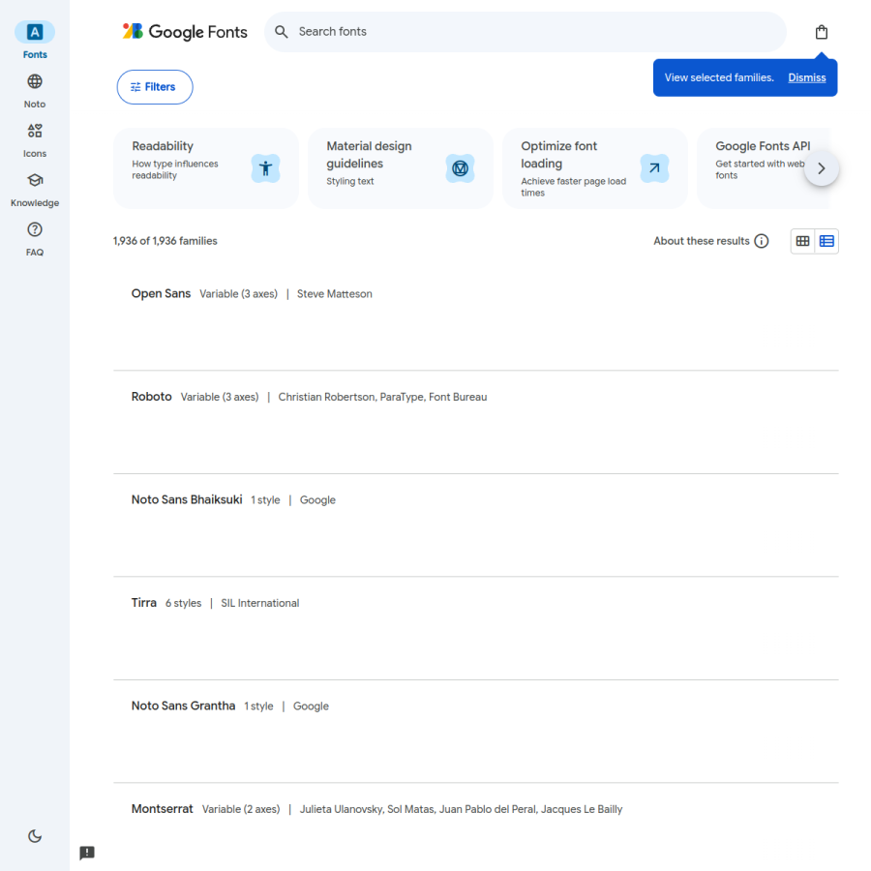Dismiss the selected families tooltip

[806, 77]
